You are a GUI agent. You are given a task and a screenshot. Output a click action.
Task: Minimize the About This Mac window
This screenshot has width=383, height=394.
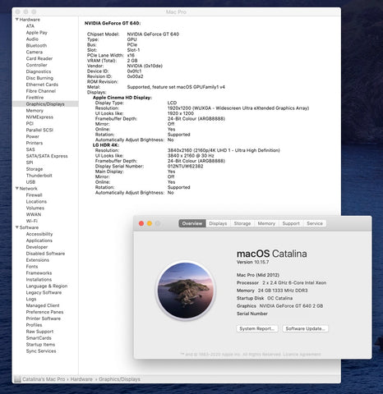point(150,223)
